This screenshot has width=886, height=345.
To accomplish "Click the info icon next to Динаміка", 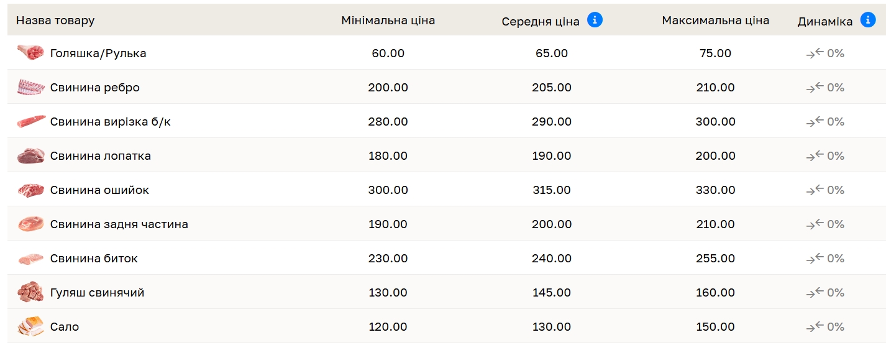I will [867, 20].
